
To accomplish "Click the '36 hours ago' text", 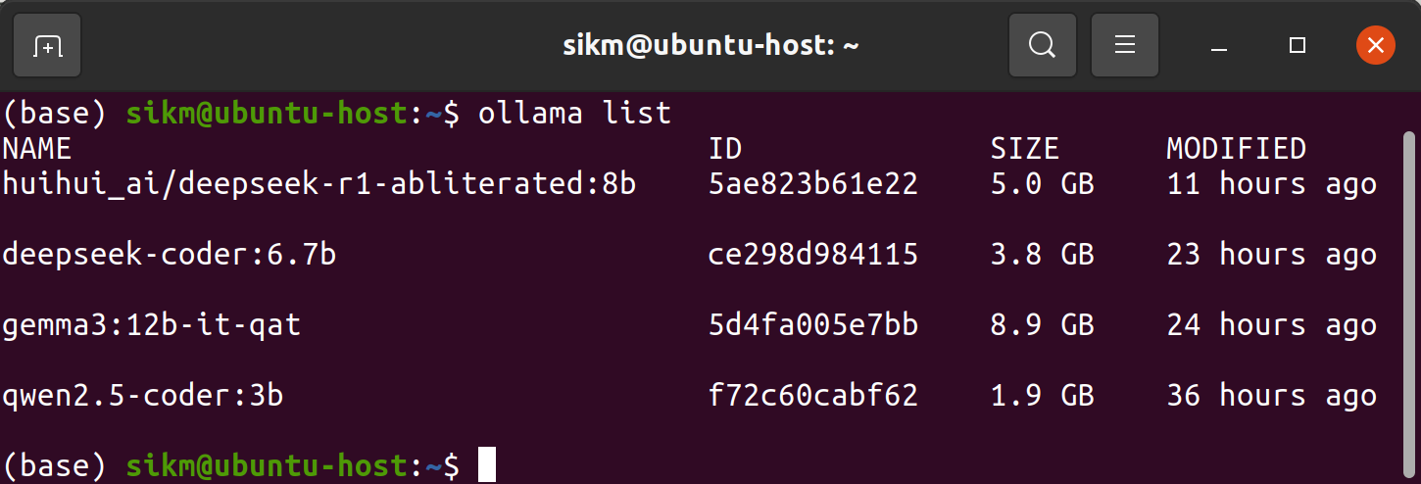I will click(x=1271, y=395).
